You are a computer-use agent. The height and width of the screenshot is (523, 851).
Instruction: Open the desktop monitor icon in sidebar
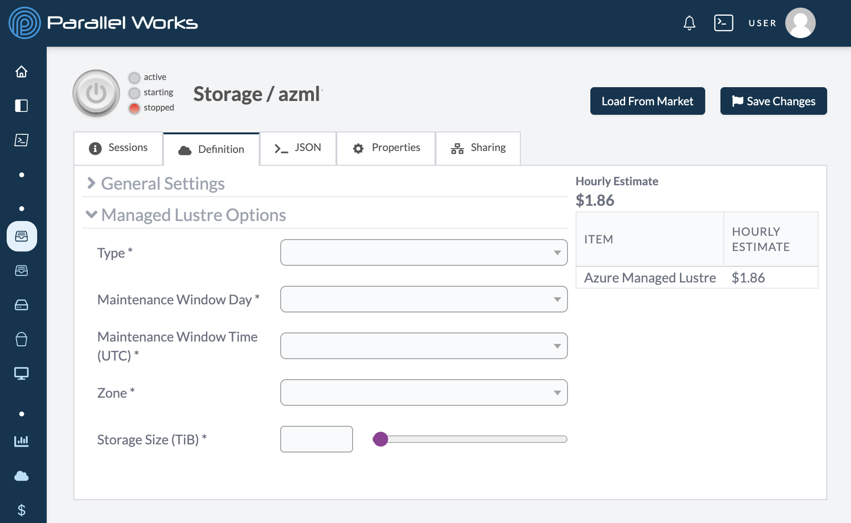(x=21, y=373)
